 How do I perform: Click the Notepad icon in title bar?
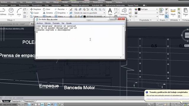tap(37, 19)
